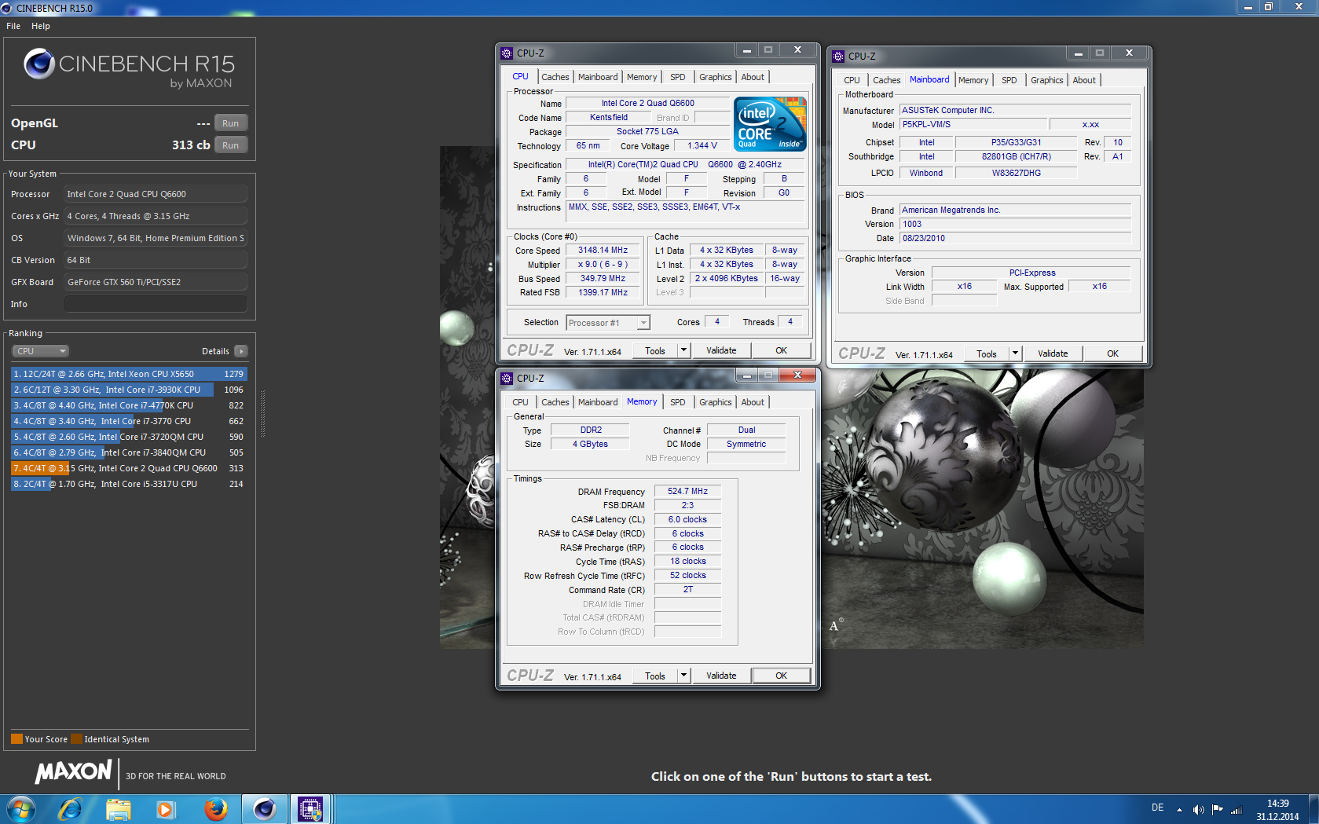This screenshot has height=824, width=1319.
Task: Open Tools dropdown arrow in CPU window
Action: pos(683,350)
